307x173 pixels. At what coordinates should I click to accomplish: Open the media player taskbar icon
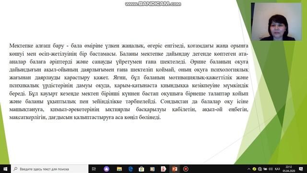(x=153, y=169)
